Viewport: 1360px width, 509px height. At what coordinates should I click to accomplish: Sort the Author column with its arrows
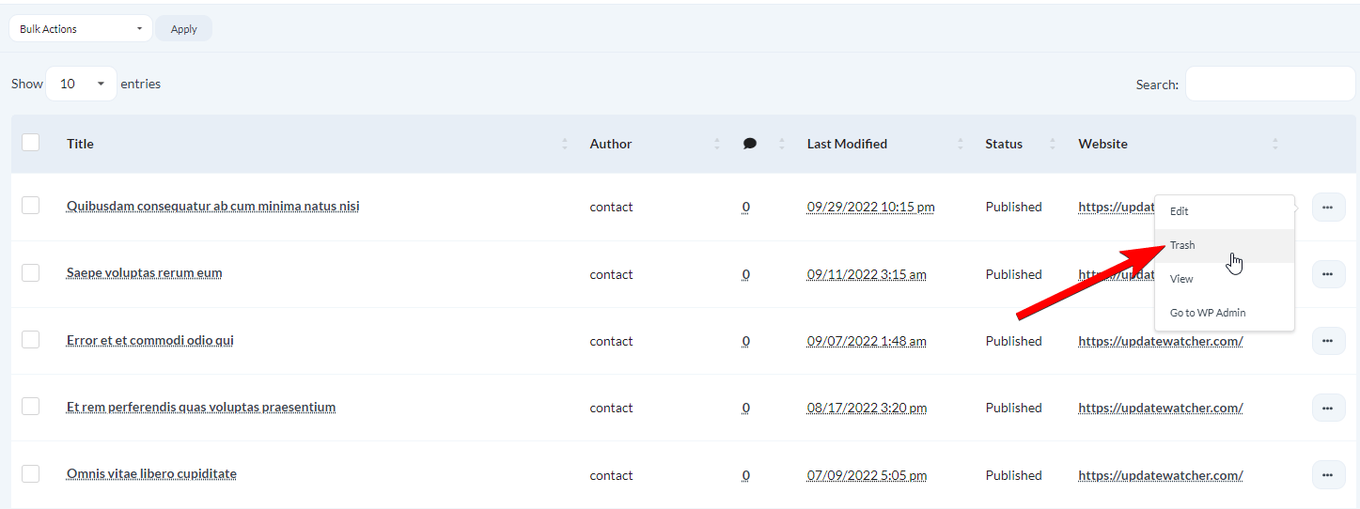pos(717,144)
